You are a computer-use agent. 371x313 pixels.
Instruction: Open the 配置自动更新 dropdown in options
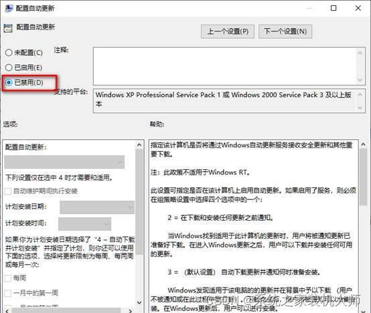(64, 162)
